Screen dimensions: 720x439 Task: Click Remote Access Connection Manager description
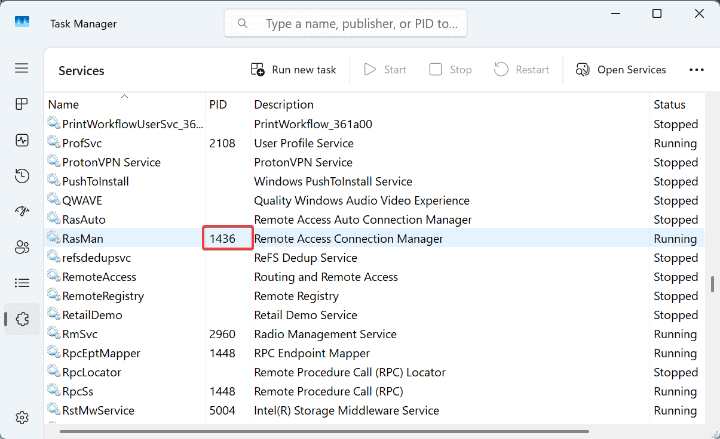[x=348, y=239]
